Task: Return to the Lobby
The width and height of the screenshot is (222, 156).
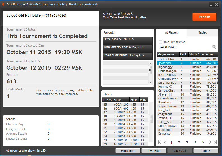Action: point(206,151)
